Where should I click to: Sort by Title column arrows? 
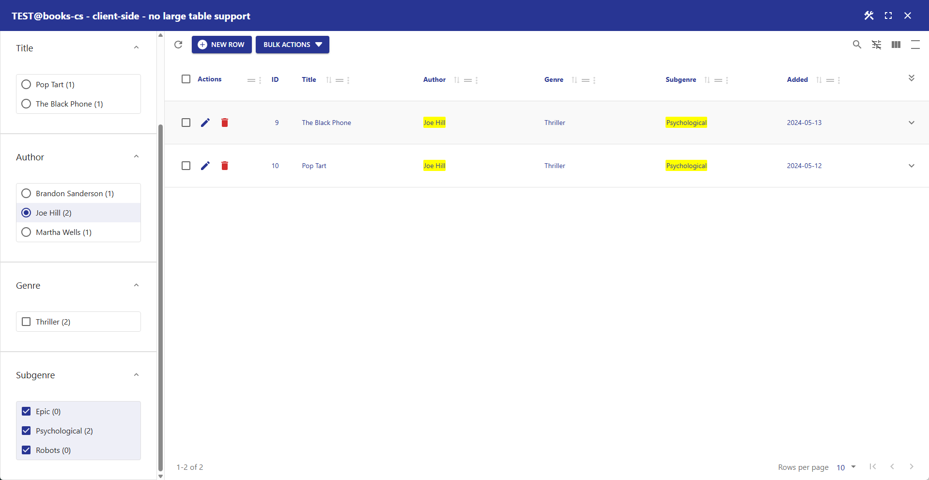point(329,80)
